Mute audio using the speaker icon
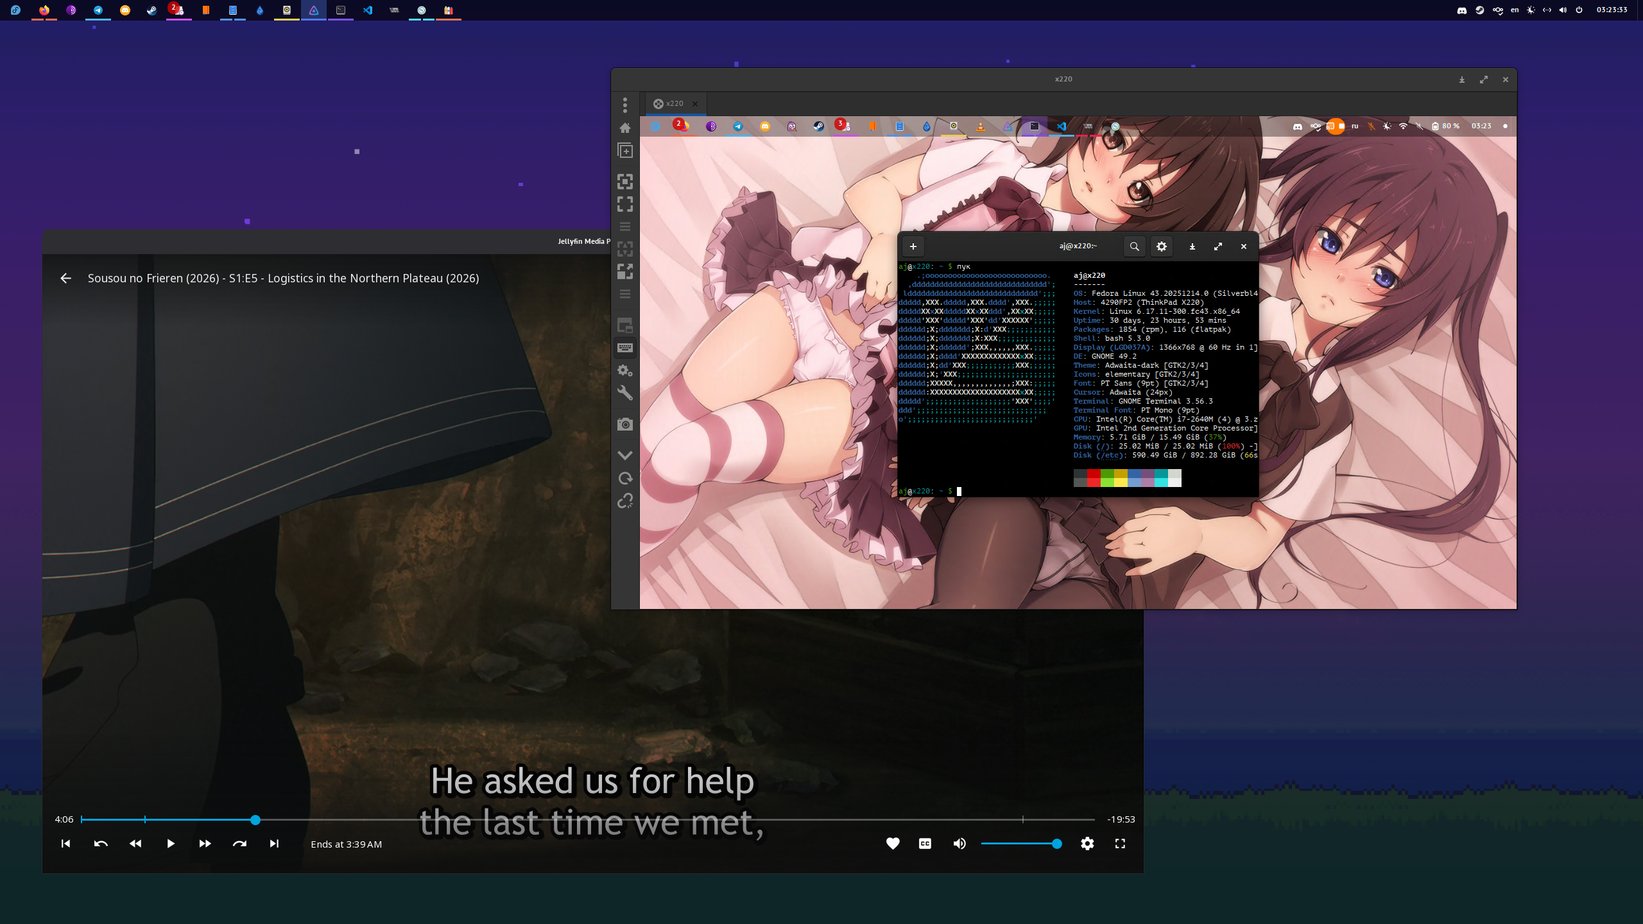 [959, 844]
